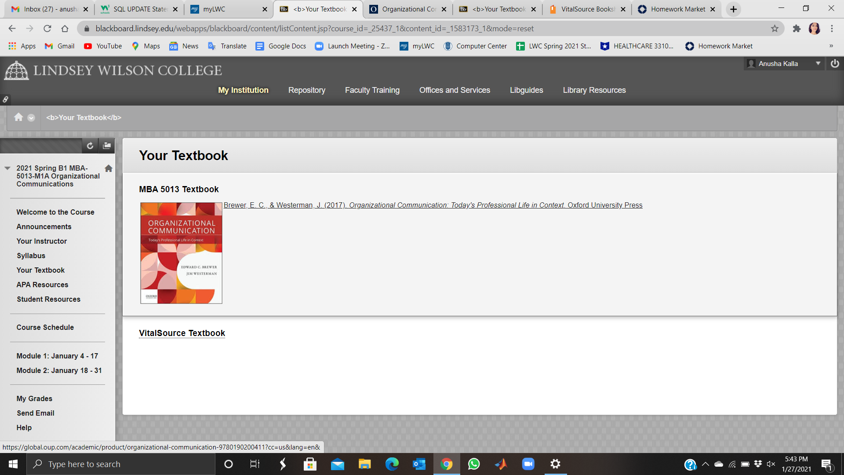844x475 pixels.
Task: Refresh the course menu
Action: (x=90, y=146)
